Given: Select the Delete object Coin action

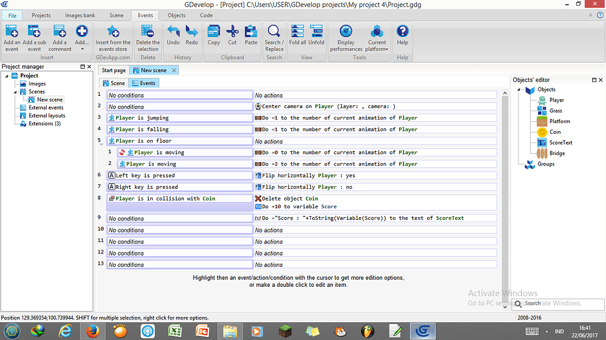Looking at the screenshot, I should pyautogui.click(x=286, y=199).
